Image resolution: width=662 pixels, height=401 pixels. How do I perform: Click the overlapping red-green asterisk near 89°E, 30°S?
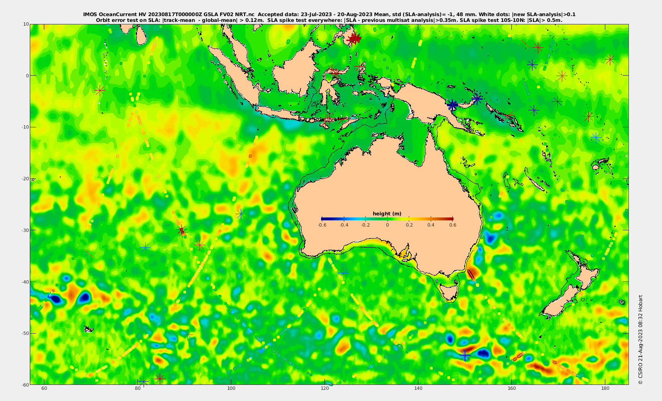coord(181,231)
